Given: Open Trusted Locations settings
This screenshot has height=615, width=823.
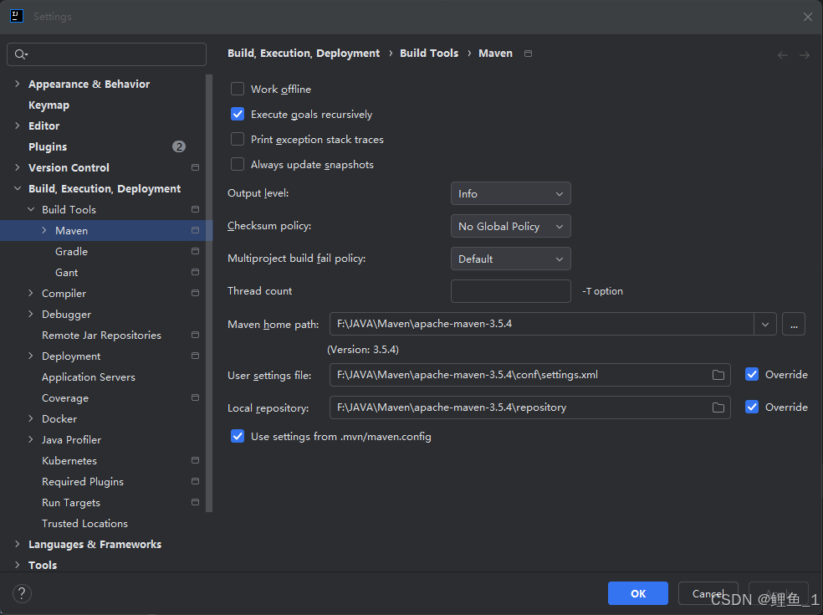Looking at the screenshot, I should [x=85, y=524].
